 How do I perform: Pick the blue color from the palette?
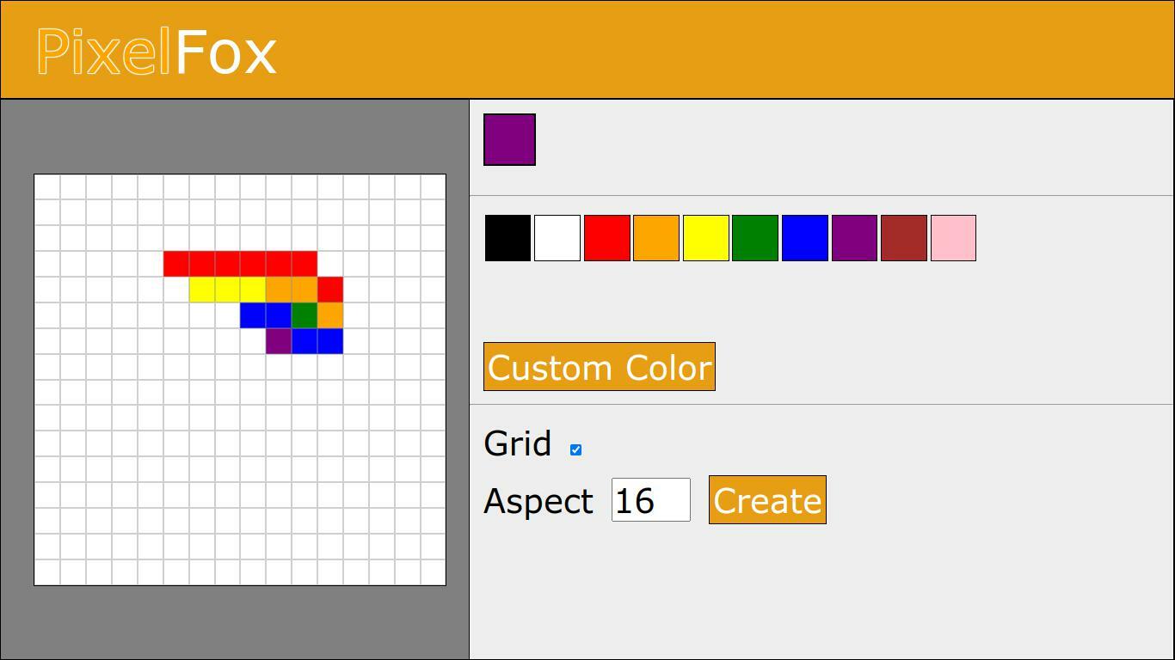804,238
